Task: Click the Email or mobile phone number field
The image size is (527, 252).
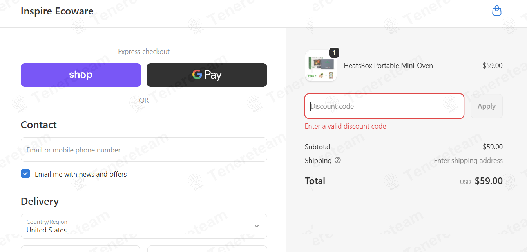Action: (x=144, y=150)
